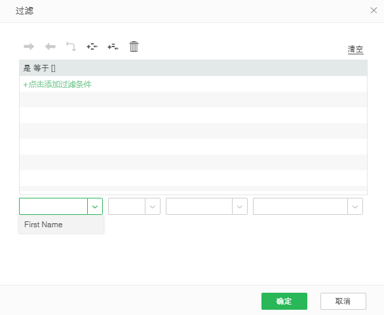384x315 pixels.
Task: Expand the third dropdown's chevron arrow
Action: pyautogui.click(x=240, y=206)
